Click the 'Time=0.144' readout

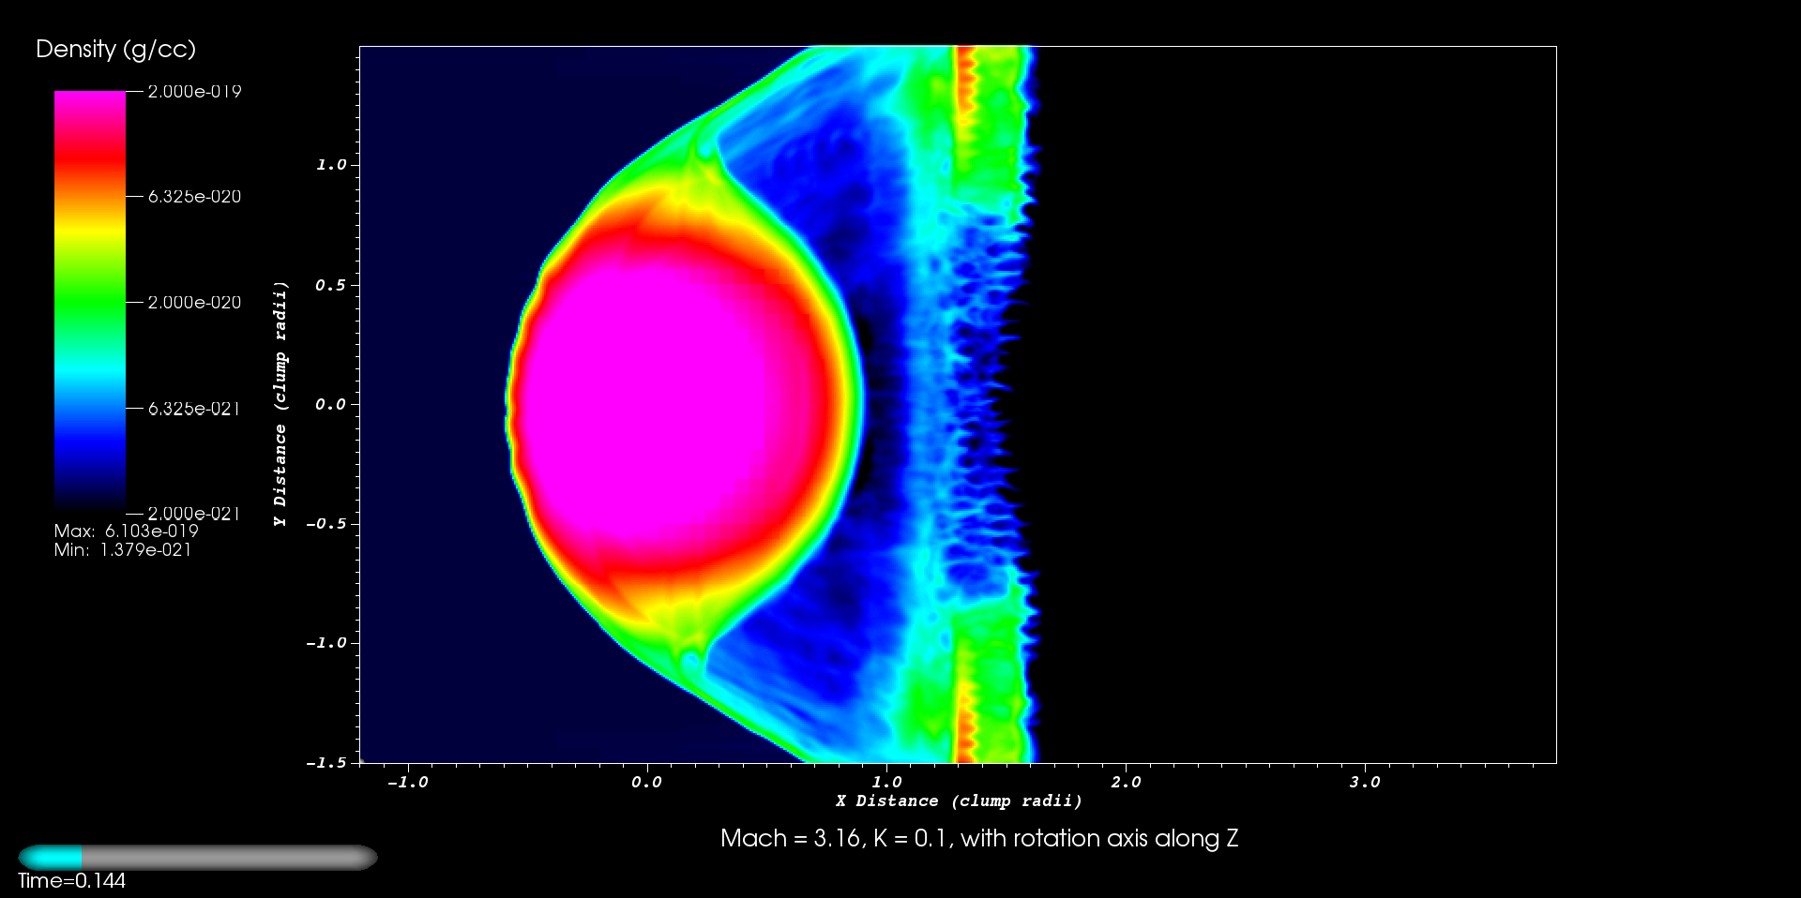tap(71, 881)
